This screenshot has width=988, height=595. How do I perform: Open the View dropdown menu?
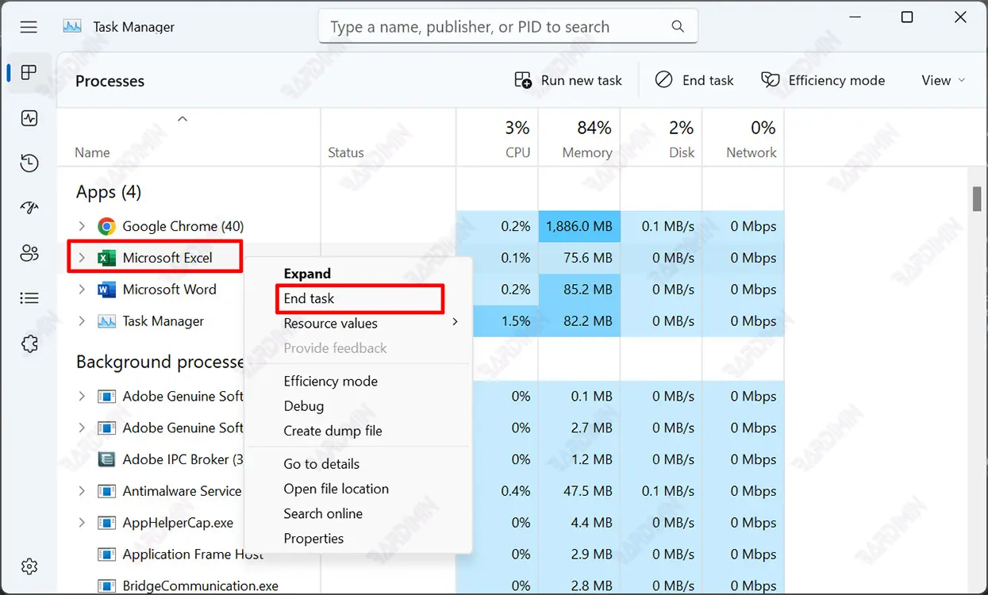943,80
